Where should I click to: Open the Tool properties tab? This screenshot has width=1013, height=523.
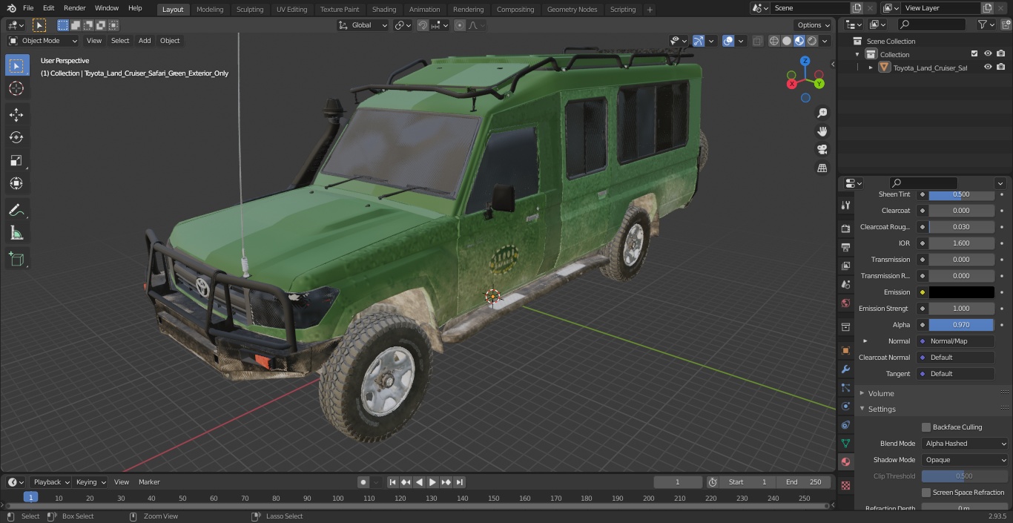845,205
